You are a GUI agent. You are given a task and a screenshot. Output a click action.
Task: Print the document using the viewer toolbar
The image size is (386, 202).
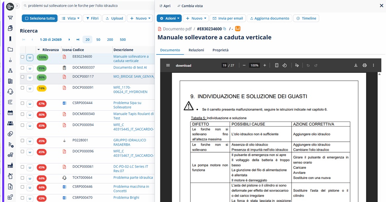pos(365,65)
